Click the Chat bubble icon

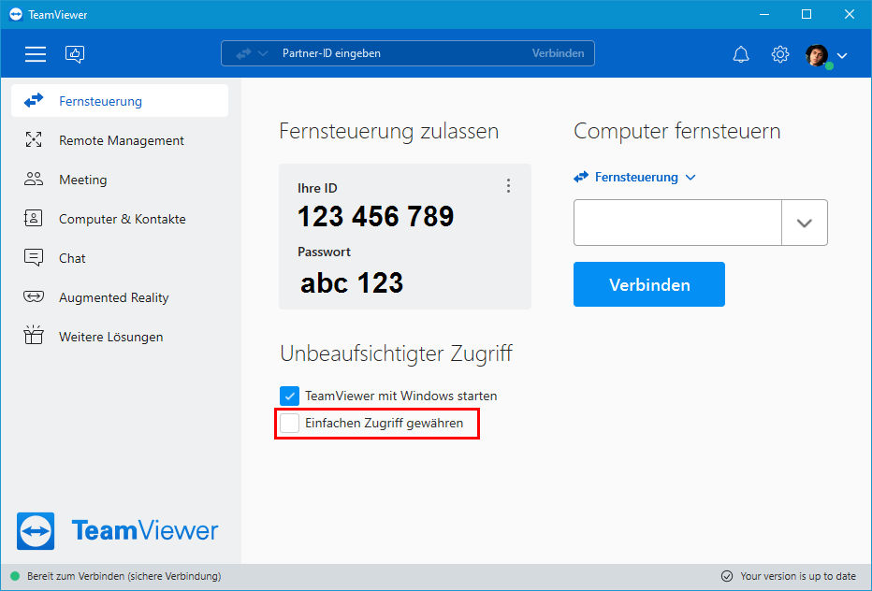coord(34,257)
